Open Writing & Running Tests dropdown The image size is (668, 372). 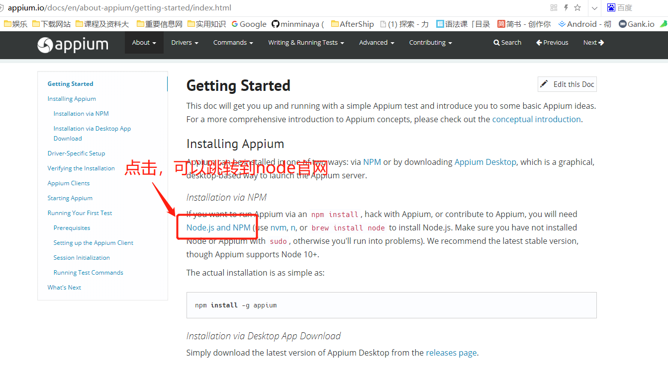coord(306,43)
